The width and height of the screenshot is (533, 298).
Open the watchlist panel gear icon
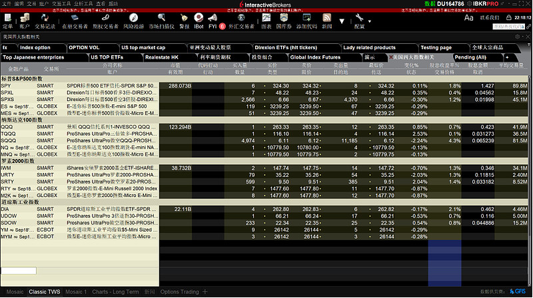point(518,37)
